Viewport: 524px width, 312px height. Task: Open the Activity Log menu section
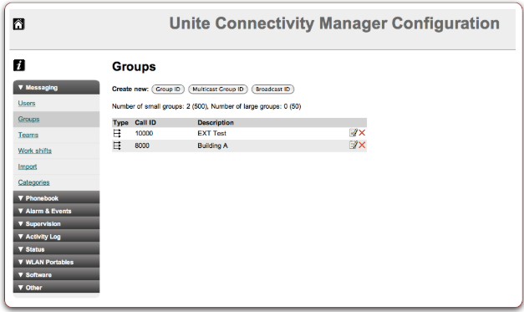tap(56, 237)
